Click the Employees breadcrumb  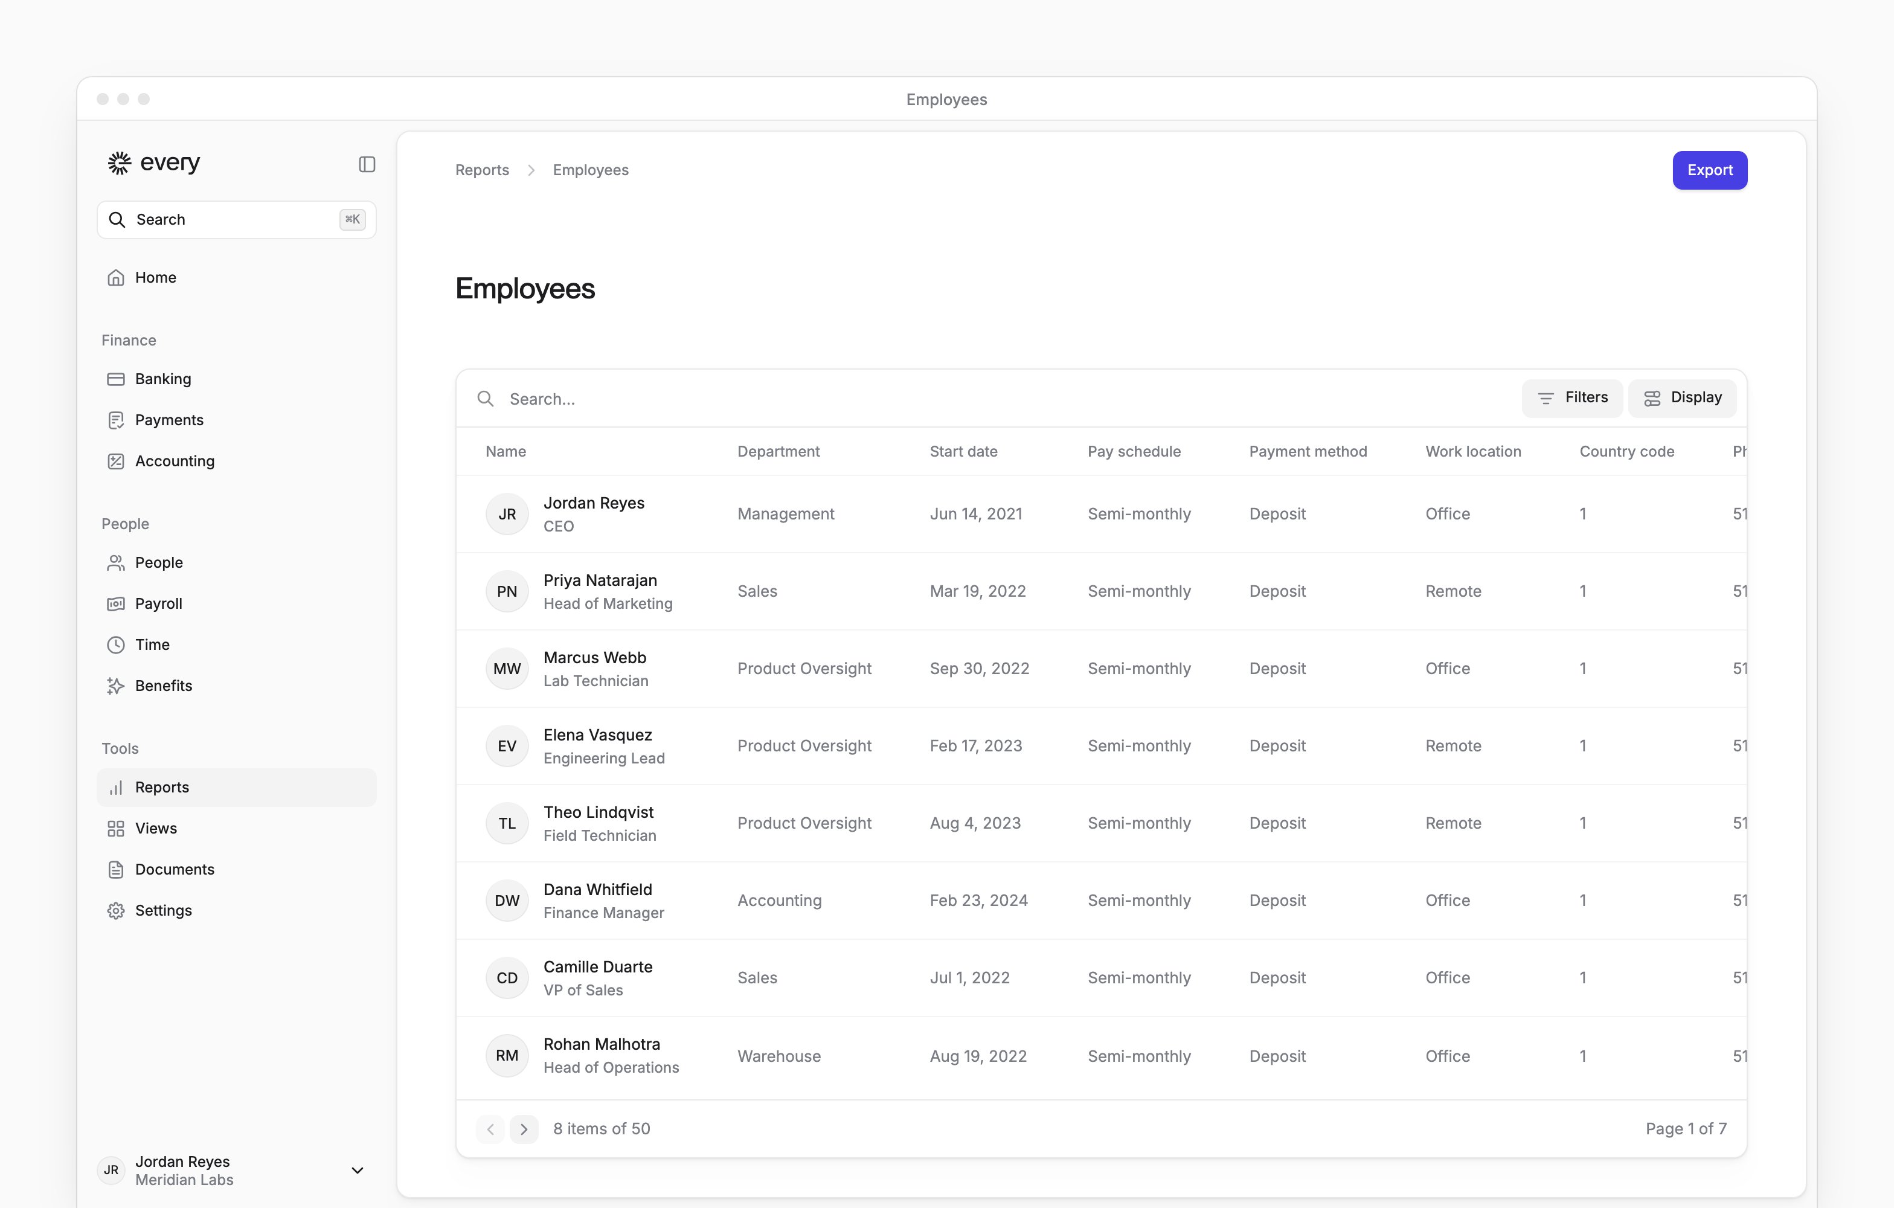click(591, 170)
